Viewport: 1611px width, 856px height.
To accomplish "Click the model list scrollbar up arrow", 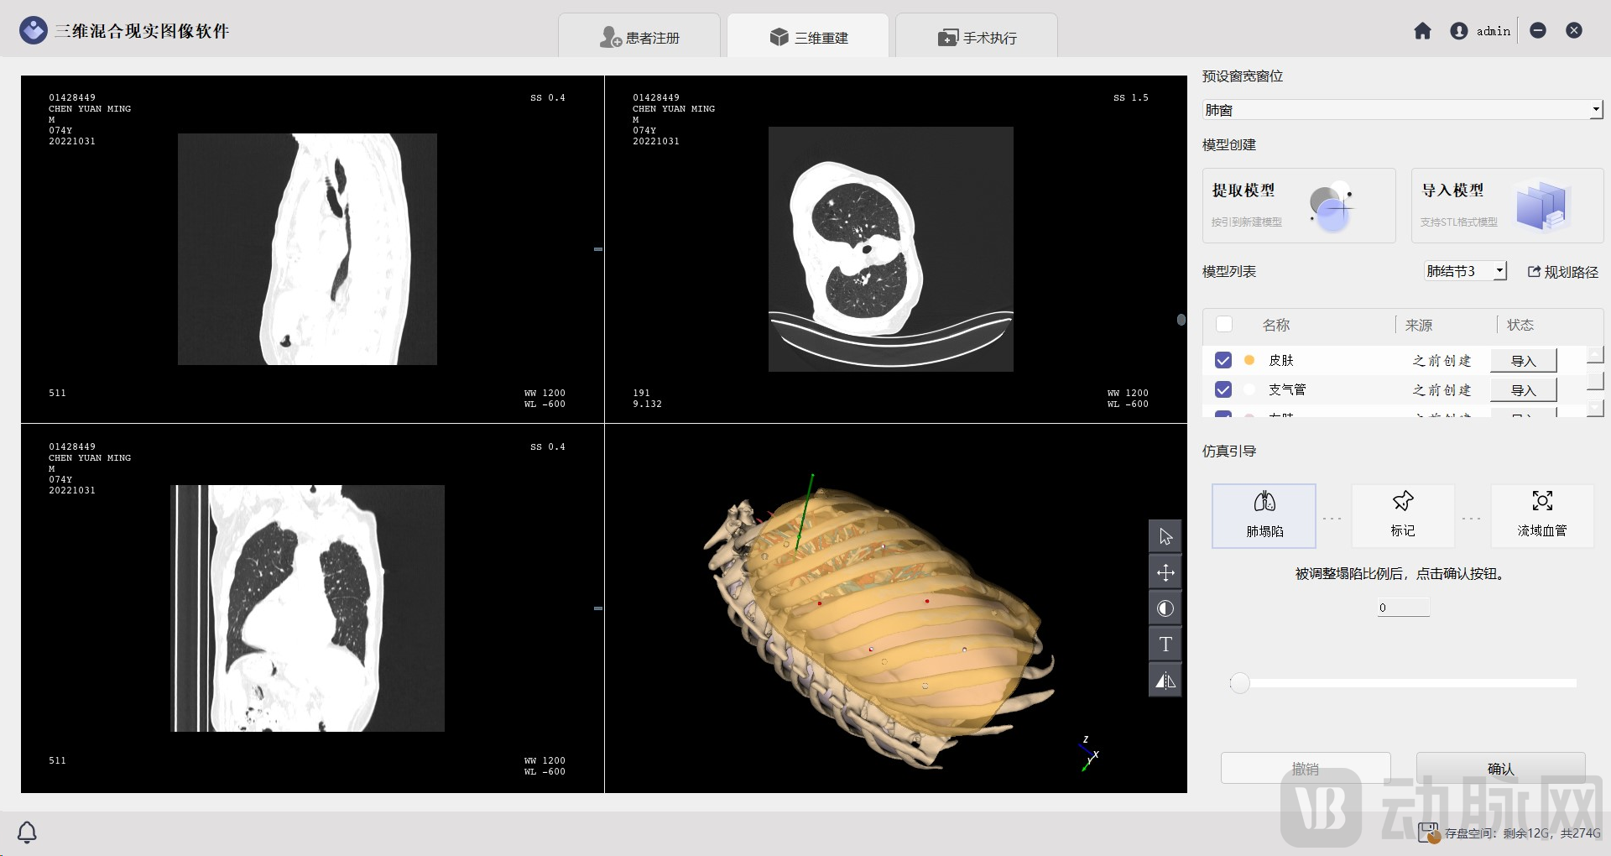I will 1595,355.
